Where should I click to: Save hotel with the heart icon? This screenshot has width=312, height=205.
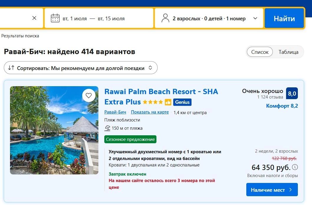(x=89, y=95)
